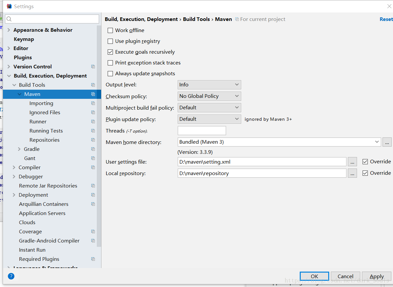
Task: Open the Checksum policy dropdown
Action: pos(209,96)
